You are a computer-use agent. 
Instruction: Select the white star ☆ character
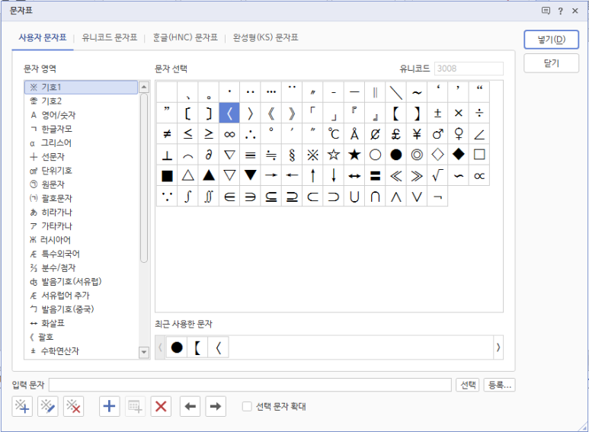pos(334,155)
